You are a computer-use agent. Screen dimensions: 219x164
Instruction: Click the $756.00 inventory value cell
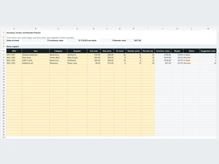point(163,55)
